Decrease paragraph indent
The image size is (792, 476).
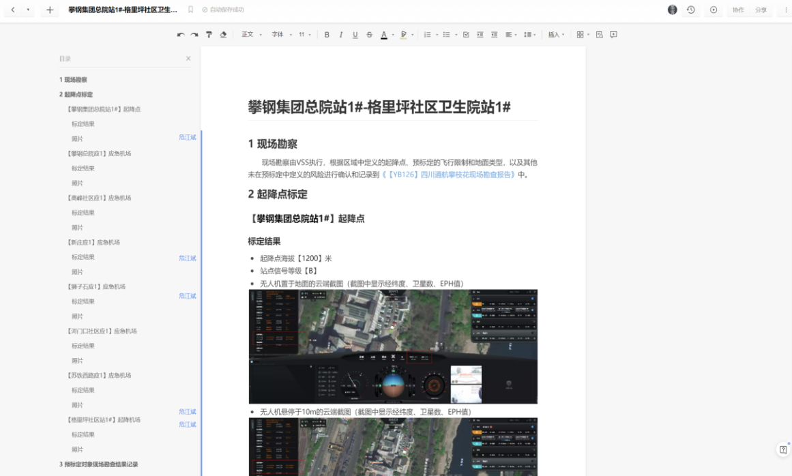pos(495,35)
